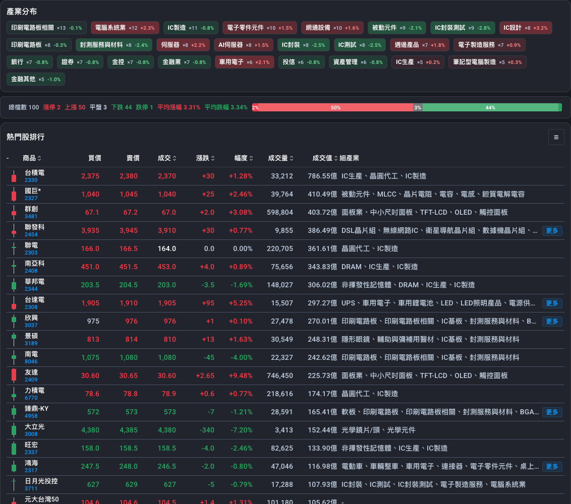The image size is (571, 504).
Task: Click the 國巨 candlestick icon
Action: (x=14, y=195)
